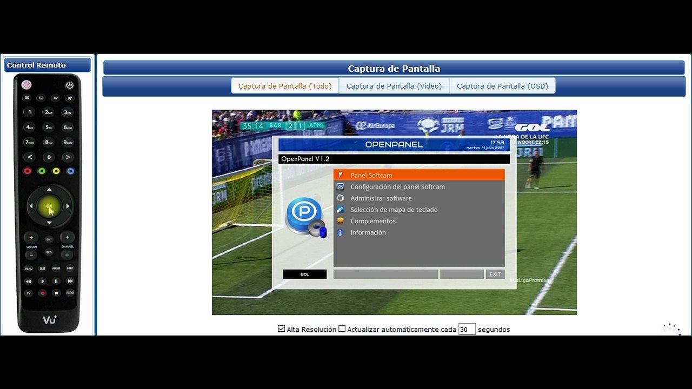This screenshot has height=389, width=692.
Task: Click number 6 MNO on the remote
Action: [68, 128]
